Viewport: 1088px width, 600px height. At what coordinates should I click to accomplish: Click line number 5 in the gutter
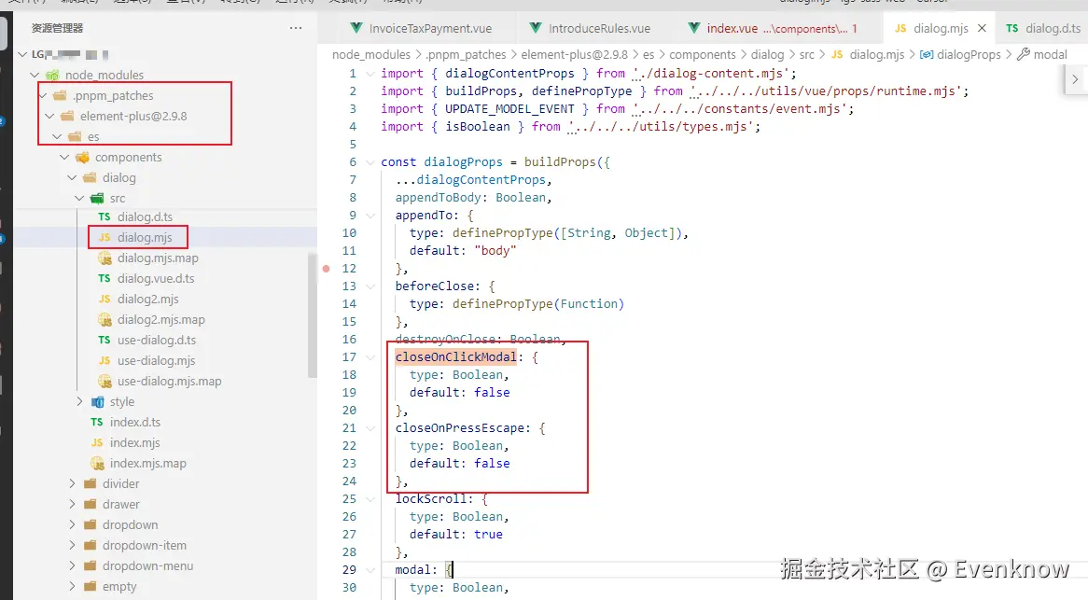tap(353, 145)
